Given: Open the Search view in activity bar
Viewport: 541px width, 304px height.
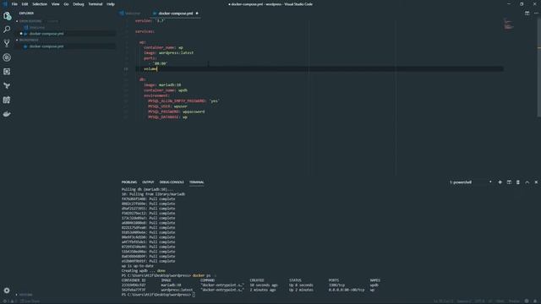Looking at the screenshot, I should point(7,30).
